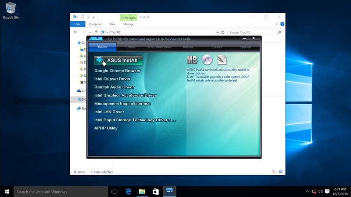Screen dimensions: 351x197
Task: Click the Task View taskbar icon
Action: coord(115,191)
